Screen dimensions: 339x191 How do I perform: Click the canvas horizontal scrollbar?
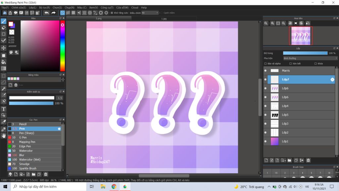coord(164,176)
